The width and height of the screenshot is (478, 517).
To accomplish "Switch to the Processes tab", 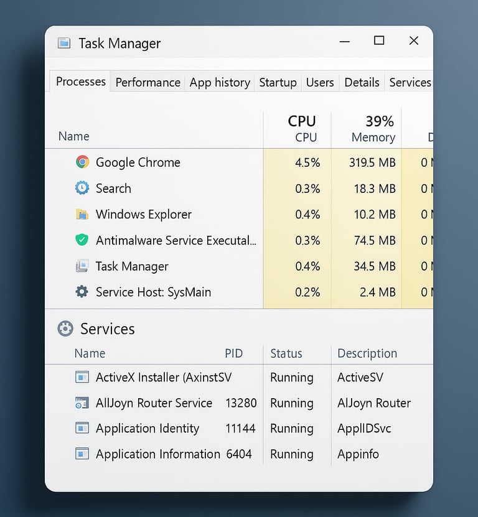I will 80,81.
